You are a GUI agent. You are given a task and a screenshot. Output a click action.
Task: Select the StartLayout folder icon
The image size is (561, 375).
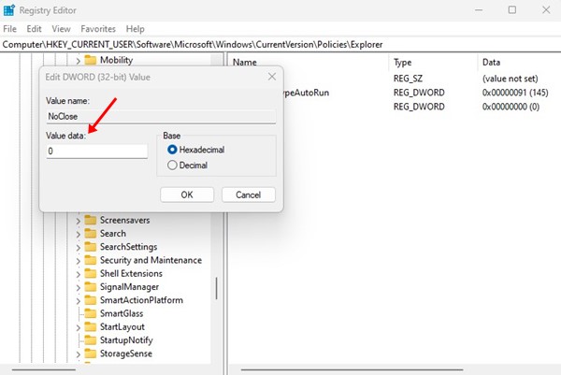(91, 327)
